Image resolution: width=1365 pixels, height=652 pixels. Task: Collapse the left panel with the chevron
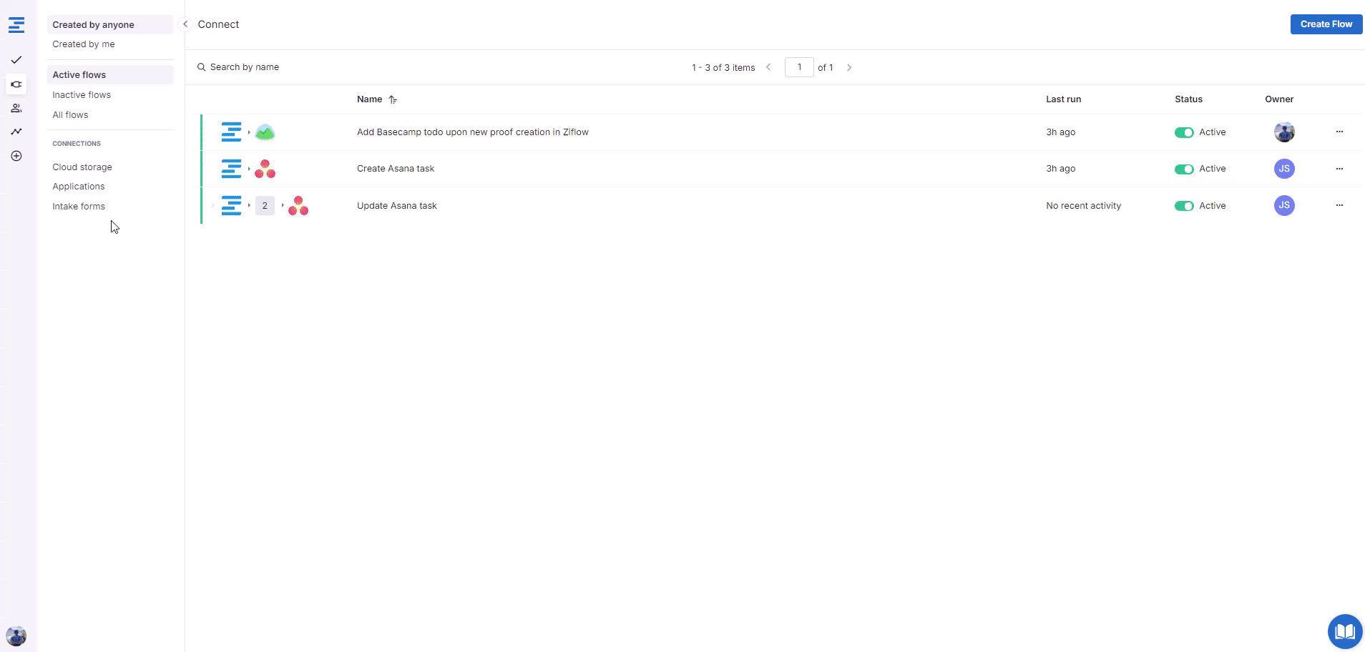tap(185, 24)
